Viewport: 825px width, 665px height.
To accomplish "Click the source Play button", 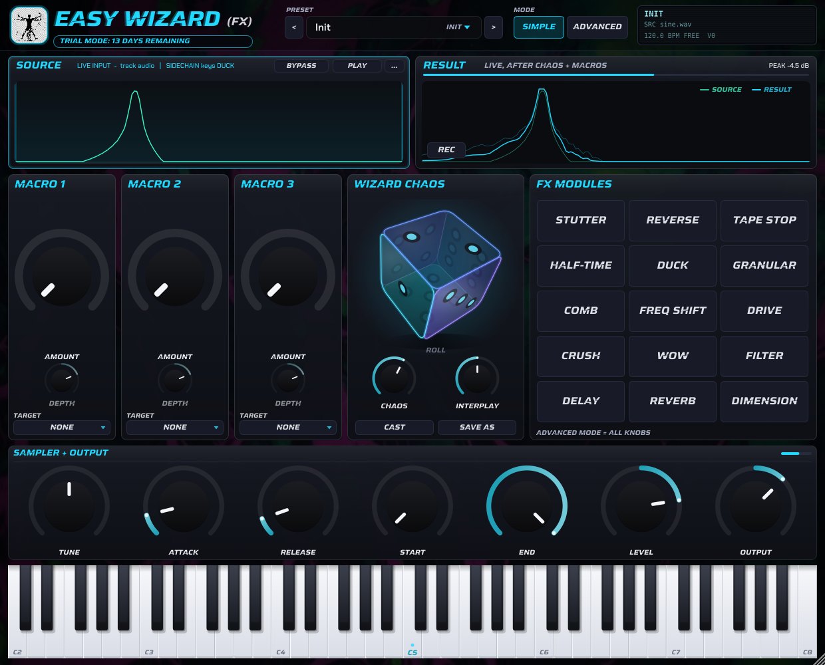I will pos(357,66).
